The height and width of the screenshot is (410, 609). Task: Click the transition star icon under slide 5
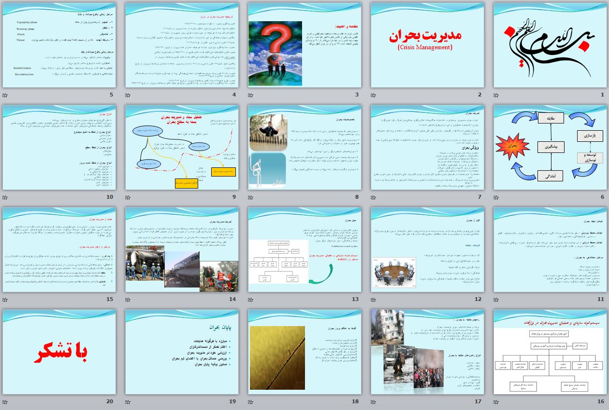[x=5, y=95]
